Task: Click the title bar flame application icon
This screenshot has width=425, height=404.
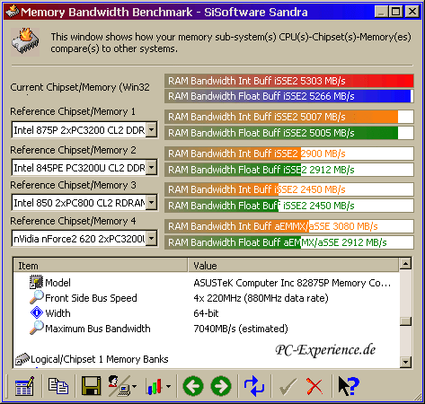Action: point(13,12)
